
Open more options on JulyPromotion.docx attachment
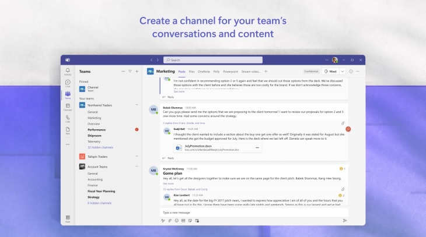(x=257, y=148)
